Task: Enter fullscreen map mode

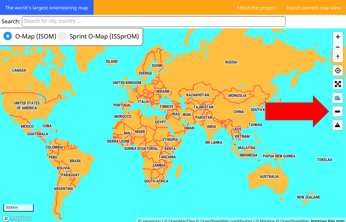Action: 338,84
